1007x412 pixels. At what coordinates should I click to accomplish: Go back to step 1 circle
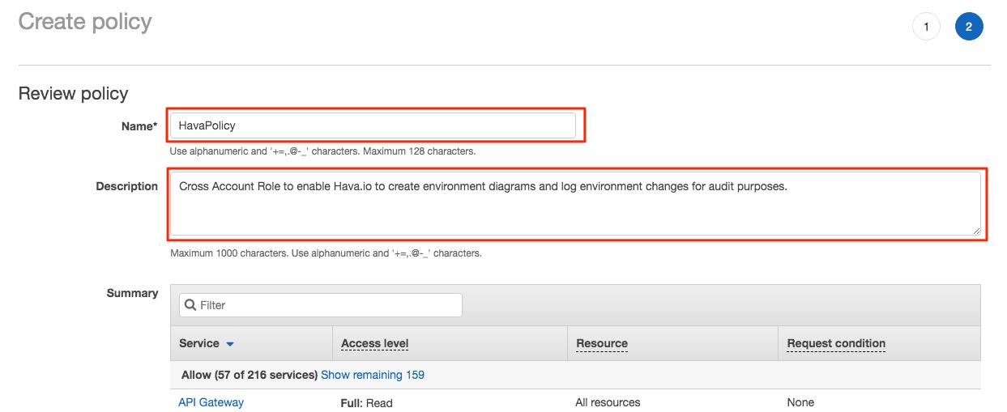pyautogui.click(x=926, y=27)
